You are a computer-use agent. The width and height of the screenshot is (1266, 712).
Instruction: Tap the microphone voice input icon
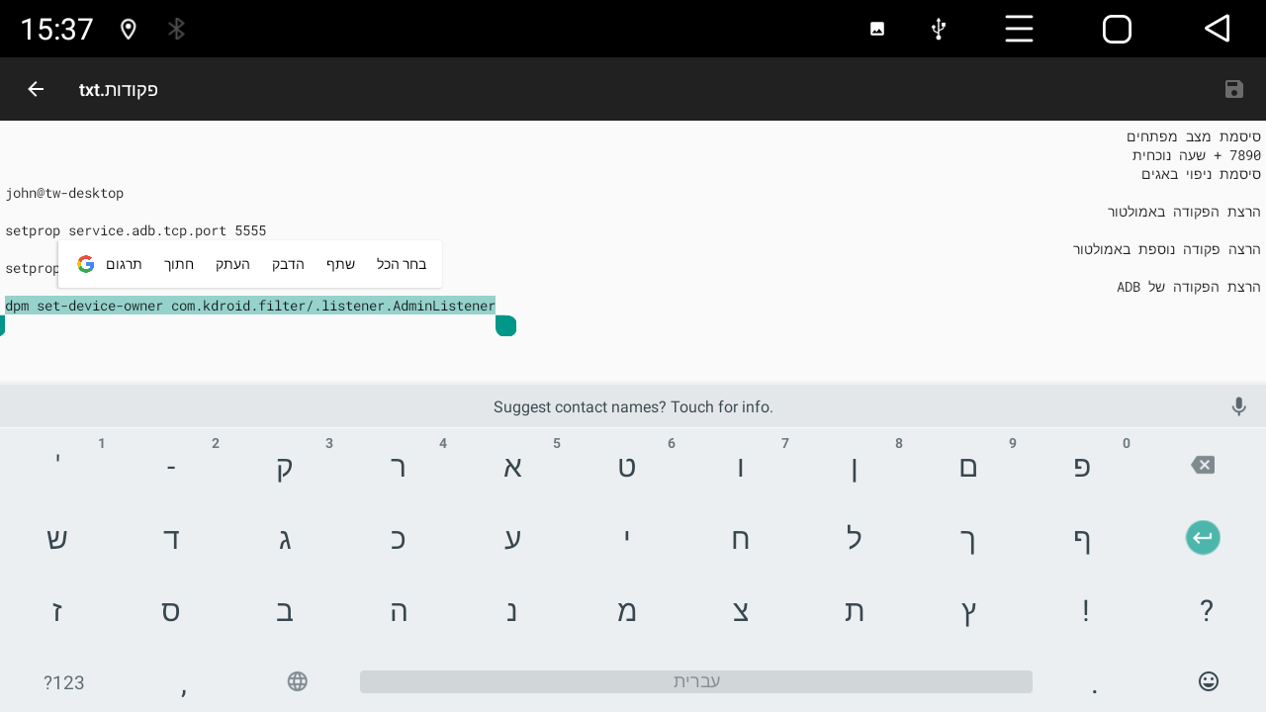(x=1238, y=406)
